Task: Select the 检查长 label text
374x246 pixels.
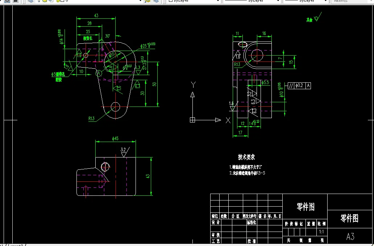Action: 88,38
